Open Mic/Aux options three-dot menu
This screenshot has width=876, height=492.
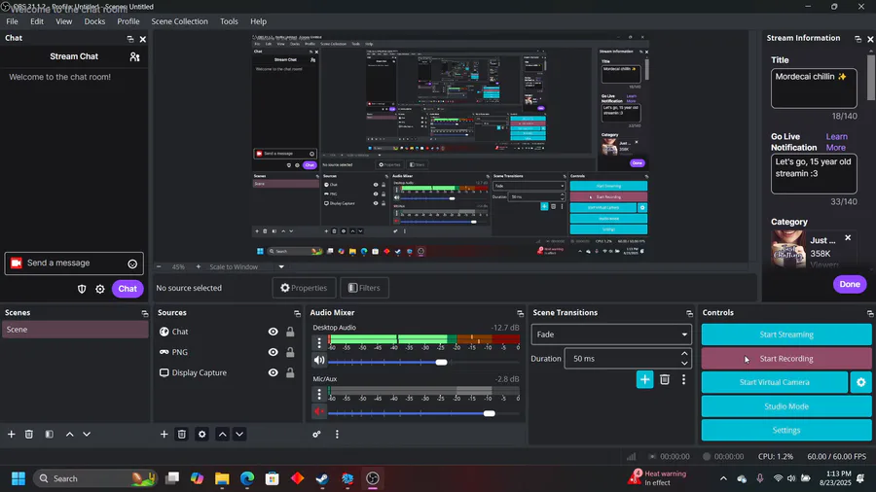click(x=319, y=394)
